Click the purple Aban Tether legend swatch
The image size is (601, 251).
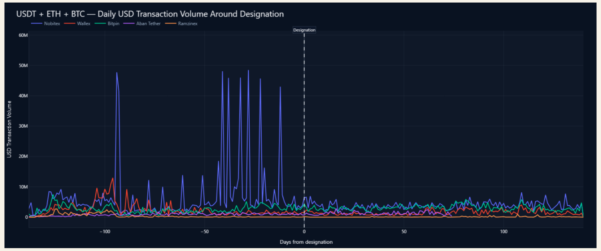coord(129,24)
